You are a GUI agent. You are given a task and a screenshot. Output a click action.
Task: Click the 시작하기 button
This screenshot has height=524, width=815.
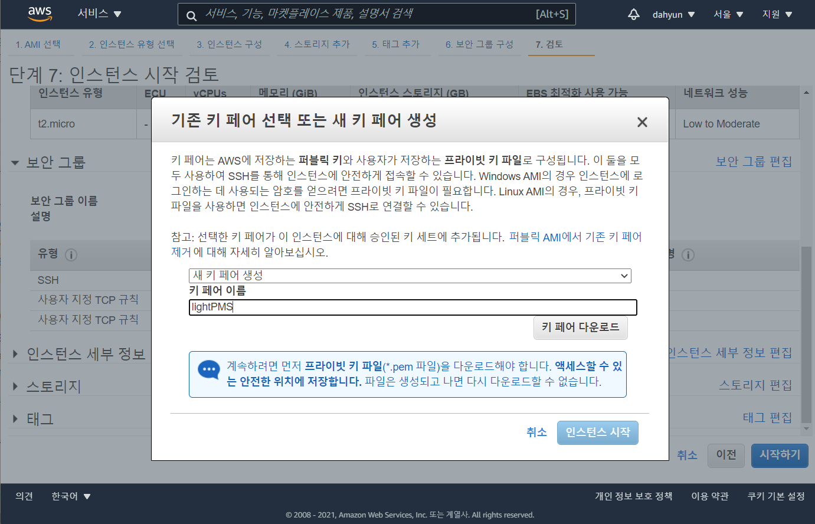pyautogui.click(x=780, y=455)
